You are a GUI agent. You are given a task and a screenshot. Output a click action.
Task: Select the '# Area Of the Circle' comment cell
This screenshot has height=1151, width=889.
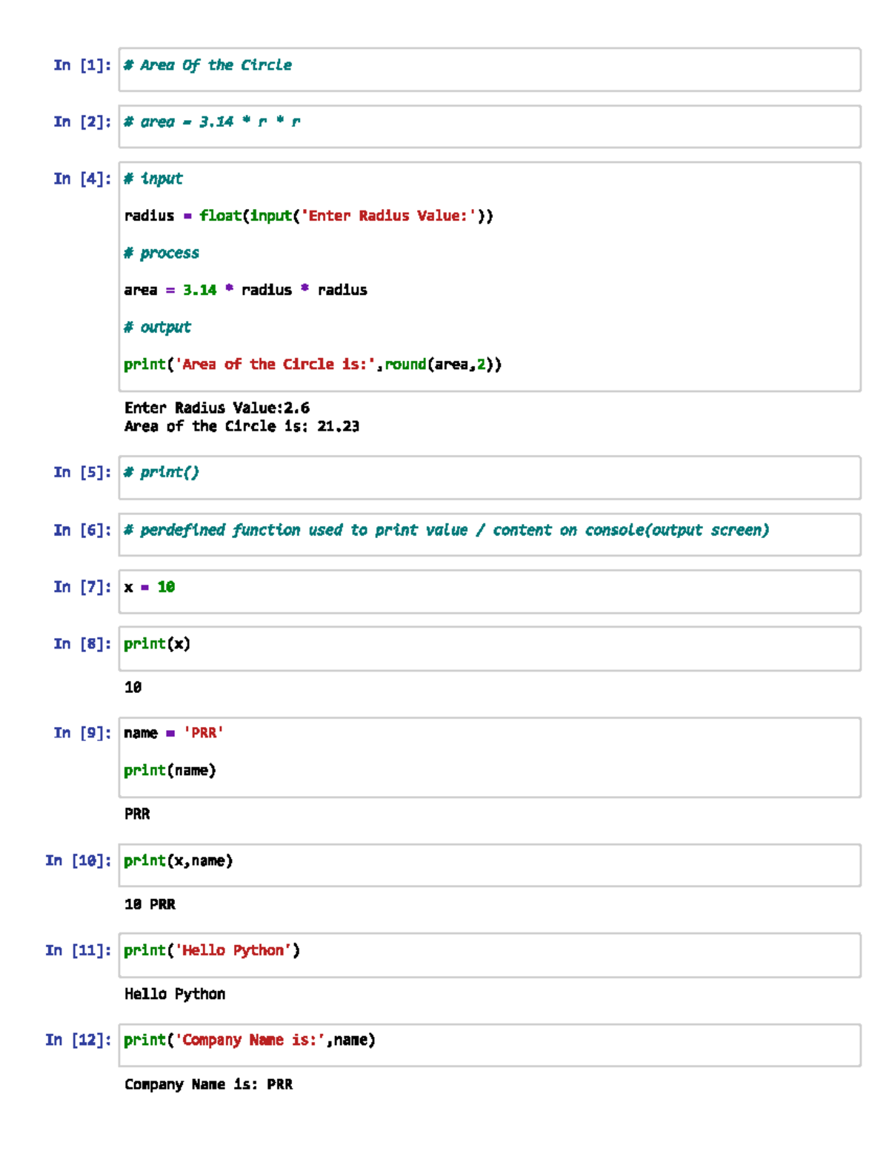click(x=207, y=65)
